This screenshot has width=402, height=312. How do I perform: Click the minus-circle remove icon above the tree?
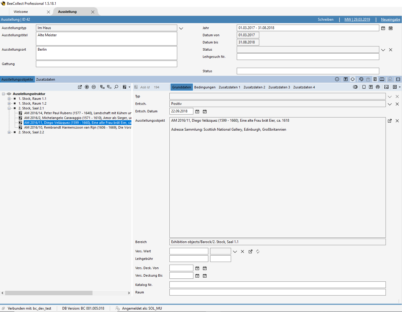94,87
